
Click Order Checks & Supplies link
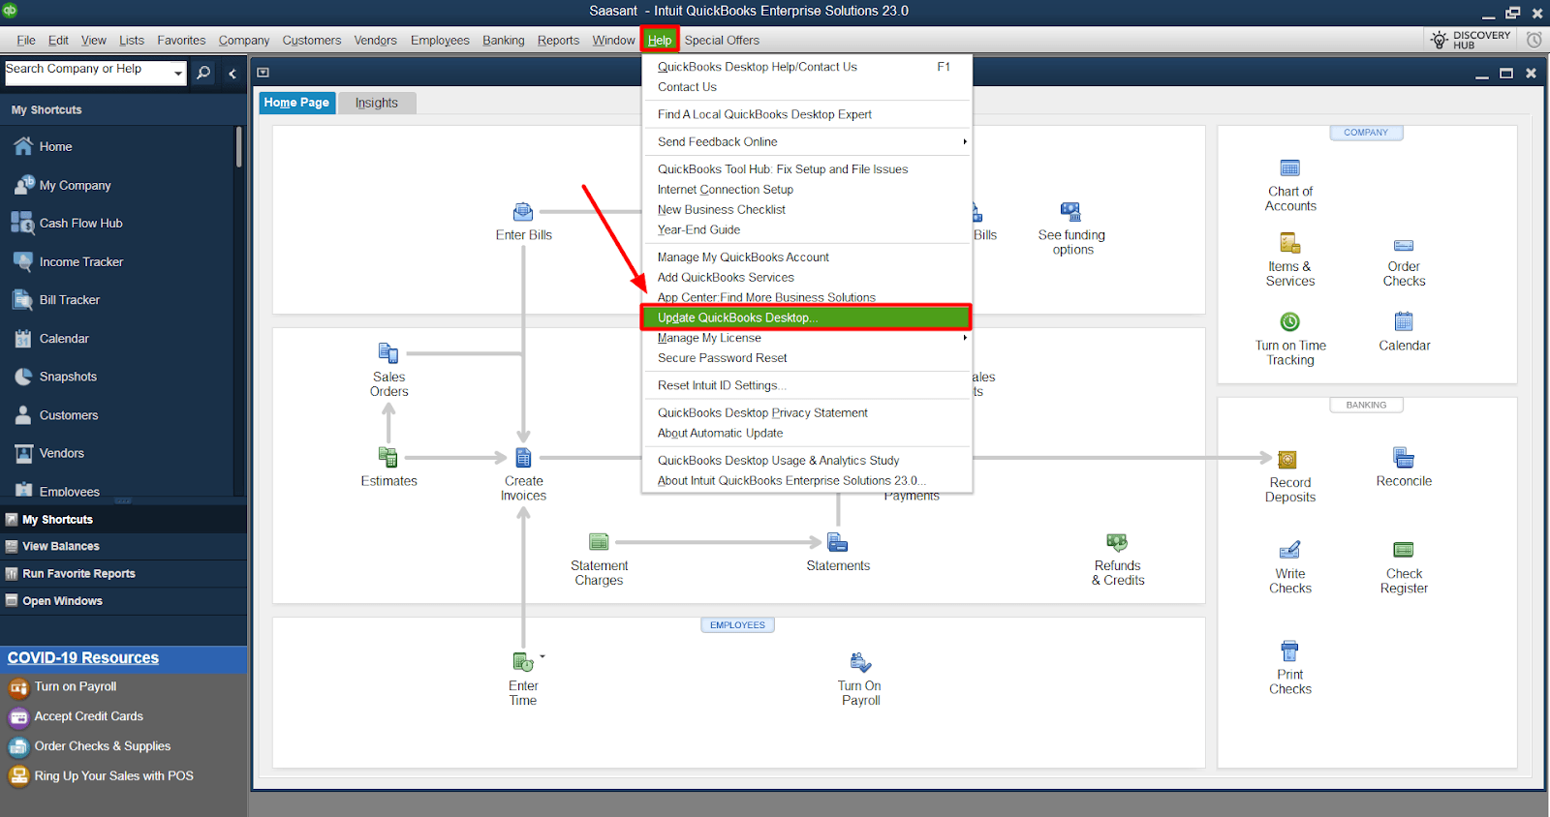(x=103, y=746)
